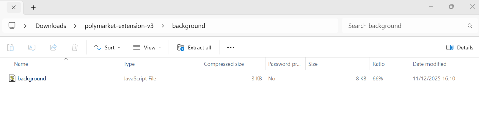Click the This PC monitor icon
Screen dimensions: 479x120
point(12,26)
